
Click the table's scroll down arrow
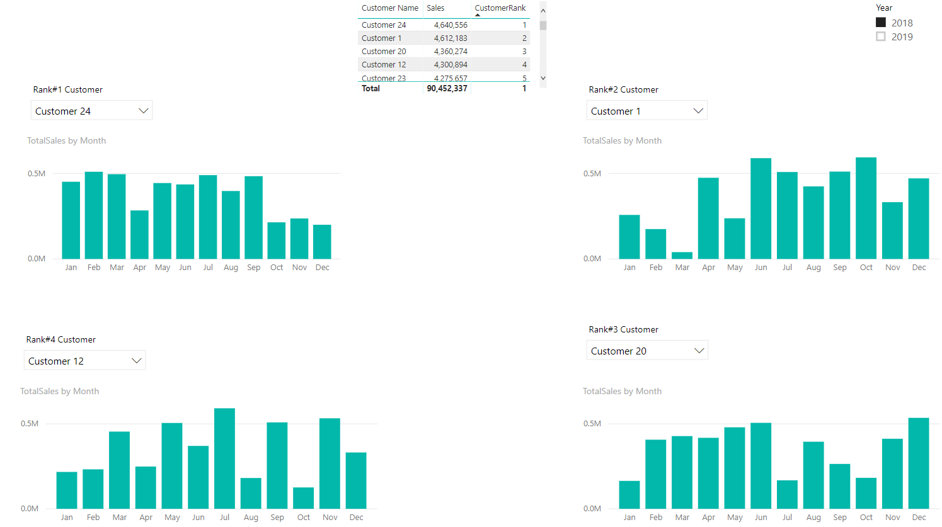(x=543, y=78)
